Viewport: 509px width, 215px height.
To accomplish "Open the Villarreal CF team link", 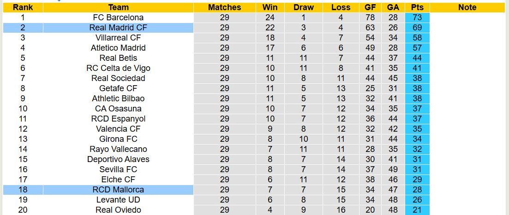I will pos(118,38).
